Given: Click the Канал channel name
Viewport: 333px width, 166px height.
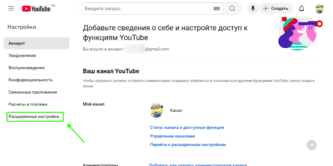Looking at the screenshot, I should coord(176,111).
